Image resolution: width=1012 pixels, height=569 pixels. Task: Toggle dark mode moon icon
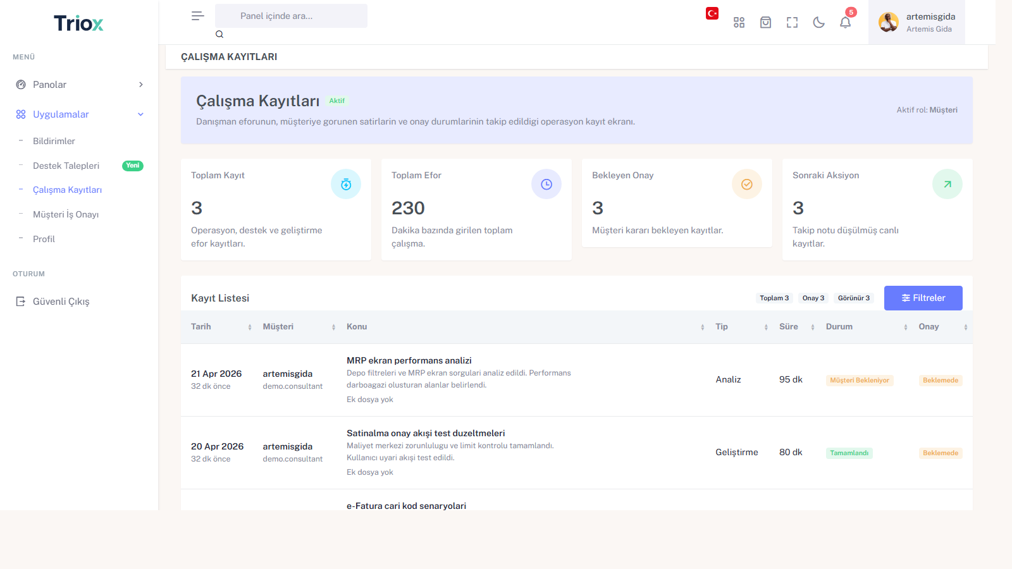point(818,23)
